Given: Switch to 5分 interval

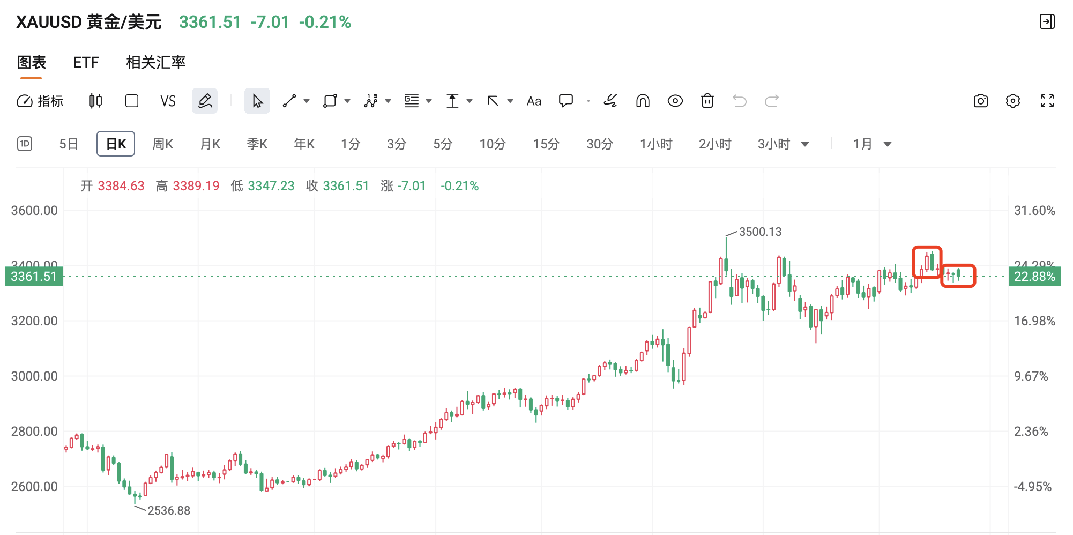Looking at the screenshot, I should (x=443, y=144).
